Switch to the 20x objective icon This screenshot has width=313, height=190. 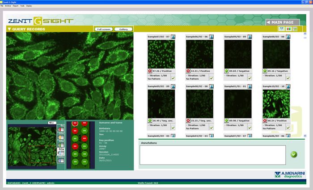pyautogui.click(x=61, y=145)
